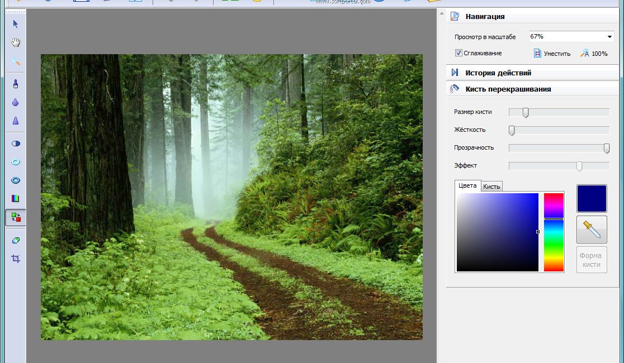624x363 pixels.
Task: Choose a hue on the rainbow strip
Action: [x=554, y=232]
